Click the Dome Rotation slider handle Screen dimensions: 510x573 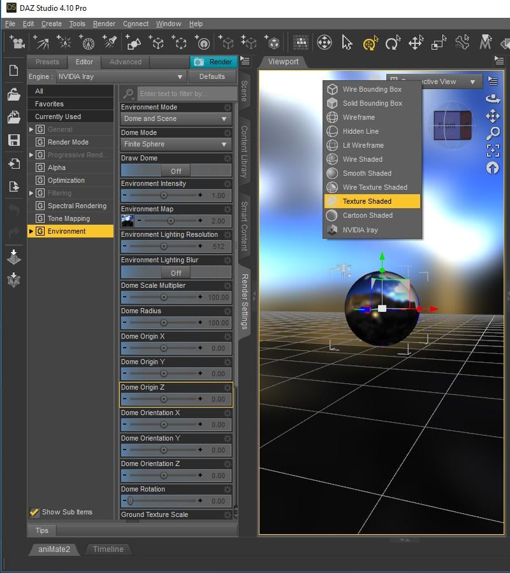(130, 501)
